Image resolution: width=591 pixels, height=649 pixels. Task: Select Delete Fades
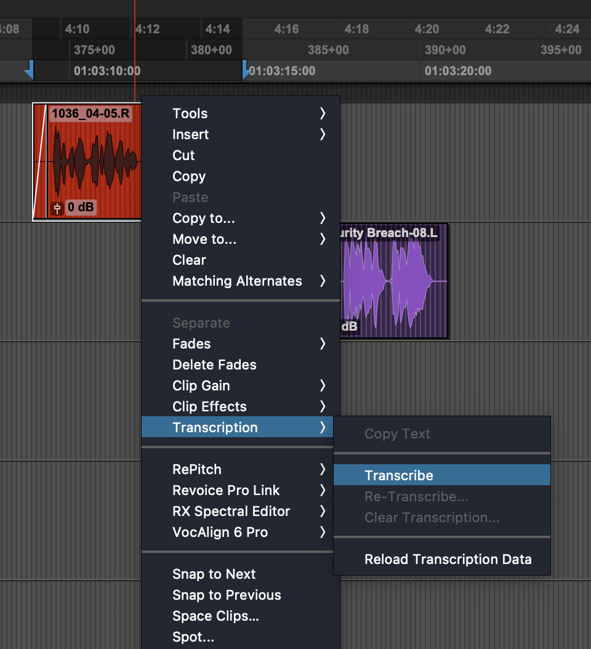click(x=241, y=365)
